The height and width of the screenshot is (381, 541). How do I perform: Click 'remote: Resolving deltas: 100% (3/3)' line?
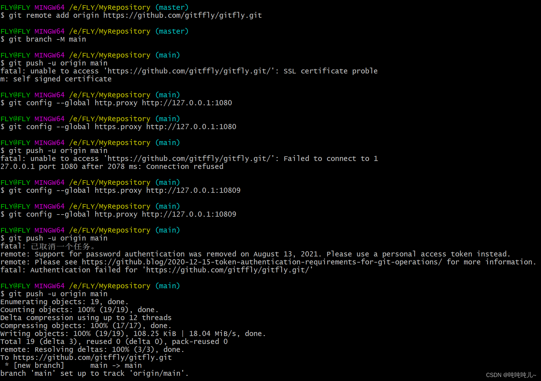pos(92,349)
